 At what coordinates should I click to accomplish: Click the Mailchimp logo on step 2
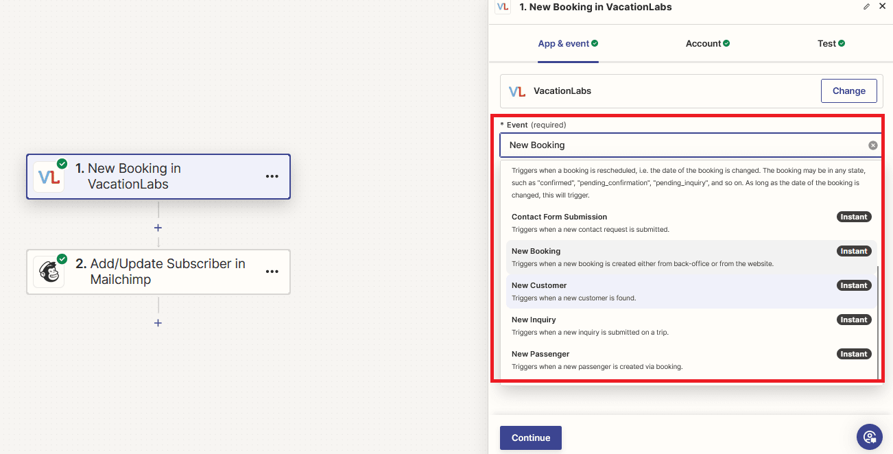pyautogui.click(x=49, y=272)
